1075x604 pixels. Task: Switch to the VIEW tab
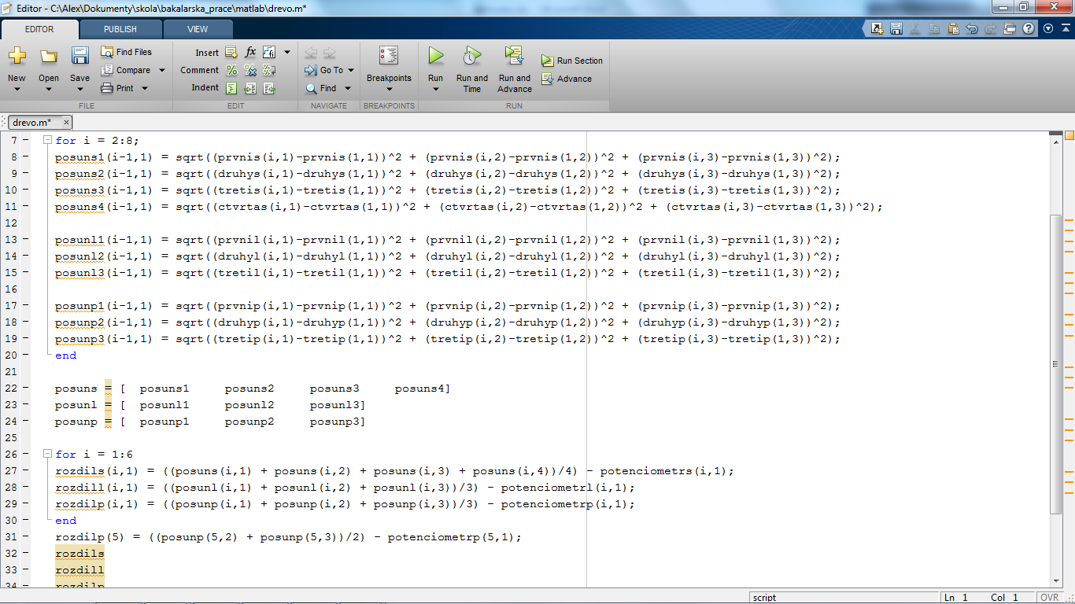coord(198,29)
